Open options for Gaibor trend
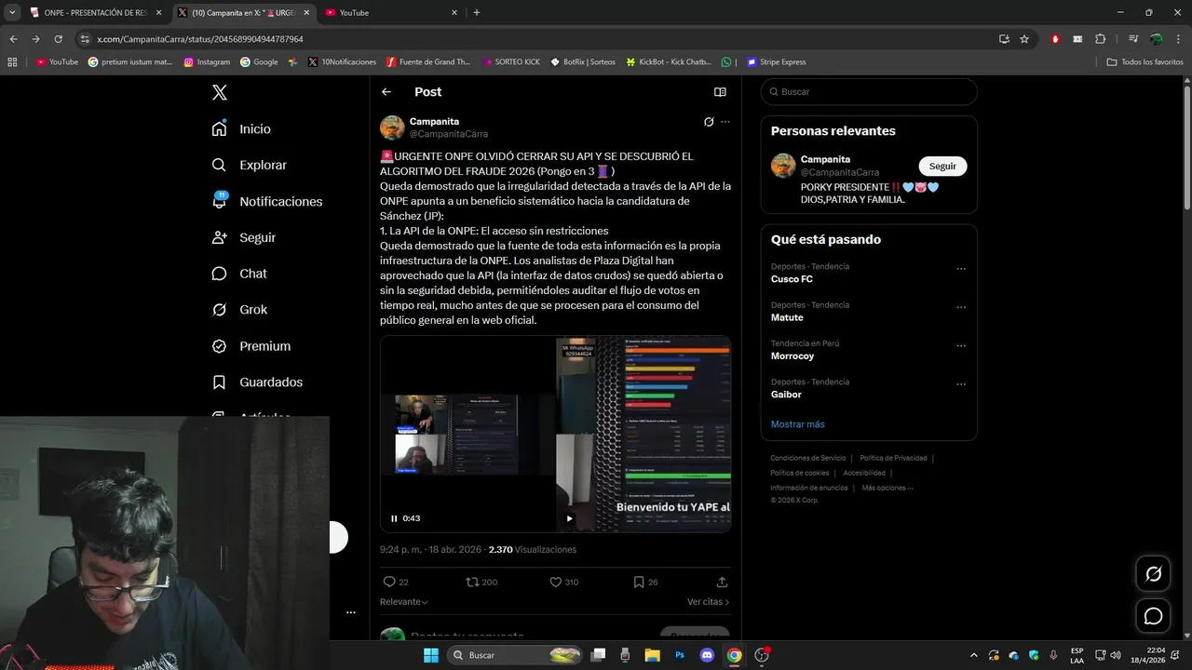 tap(961, 384)
